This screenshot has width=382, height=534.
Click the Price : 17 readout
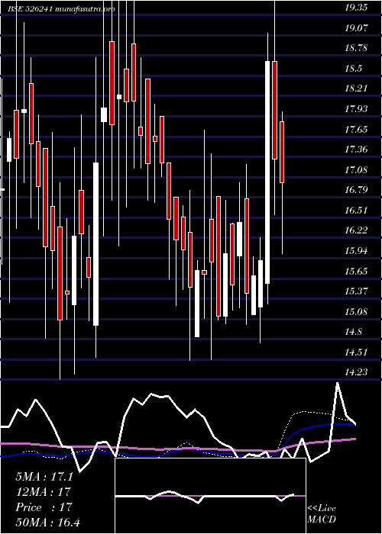(x=44, y=507)
